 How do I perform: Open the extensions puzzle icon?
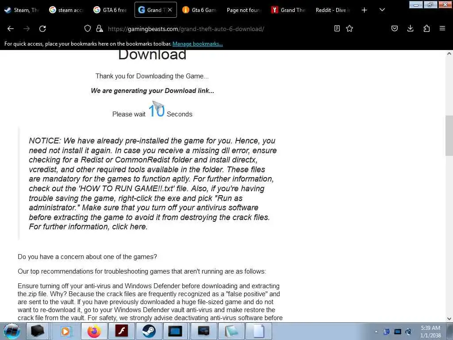click(426, 28)
